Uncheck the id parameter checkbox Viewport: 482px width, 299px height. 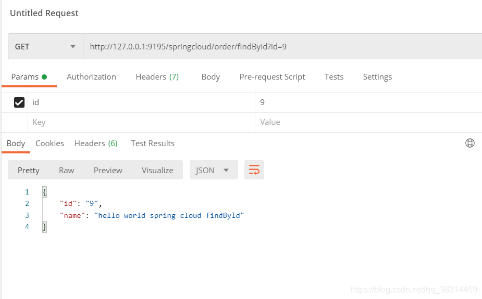pos(19,102)
